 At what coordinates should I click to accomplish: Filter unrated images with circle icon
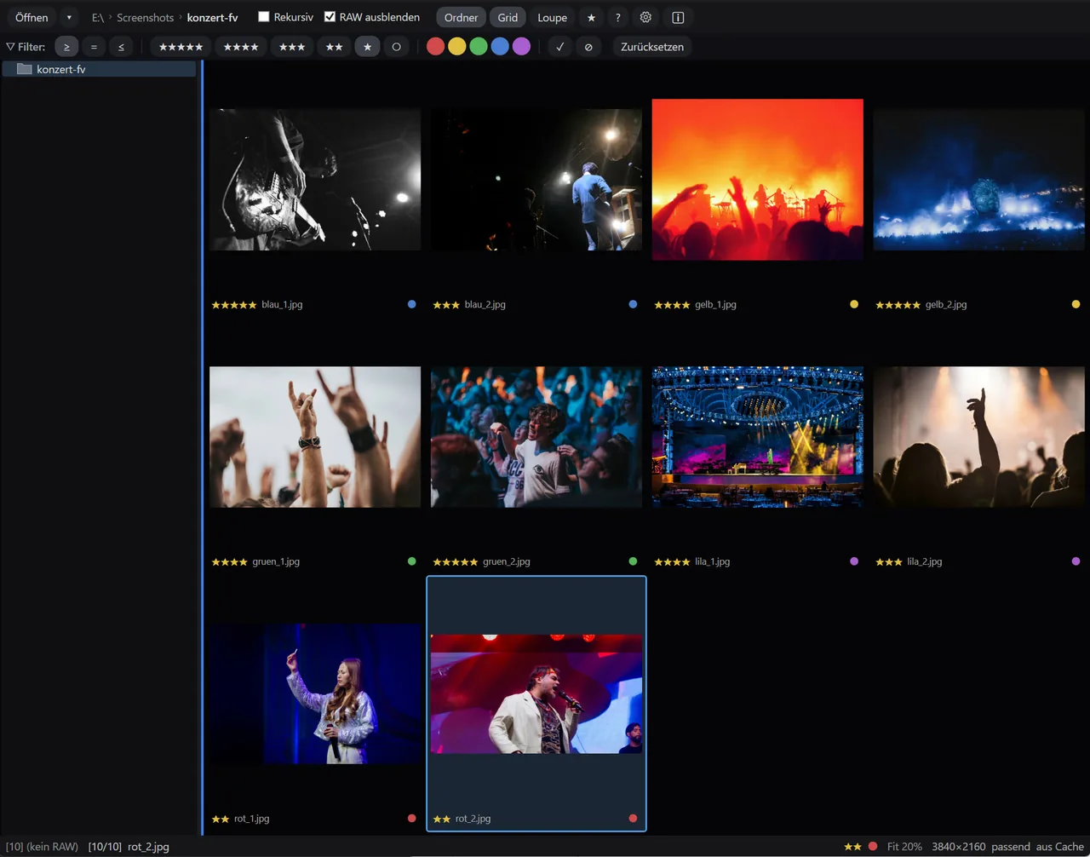click(396, 47)
